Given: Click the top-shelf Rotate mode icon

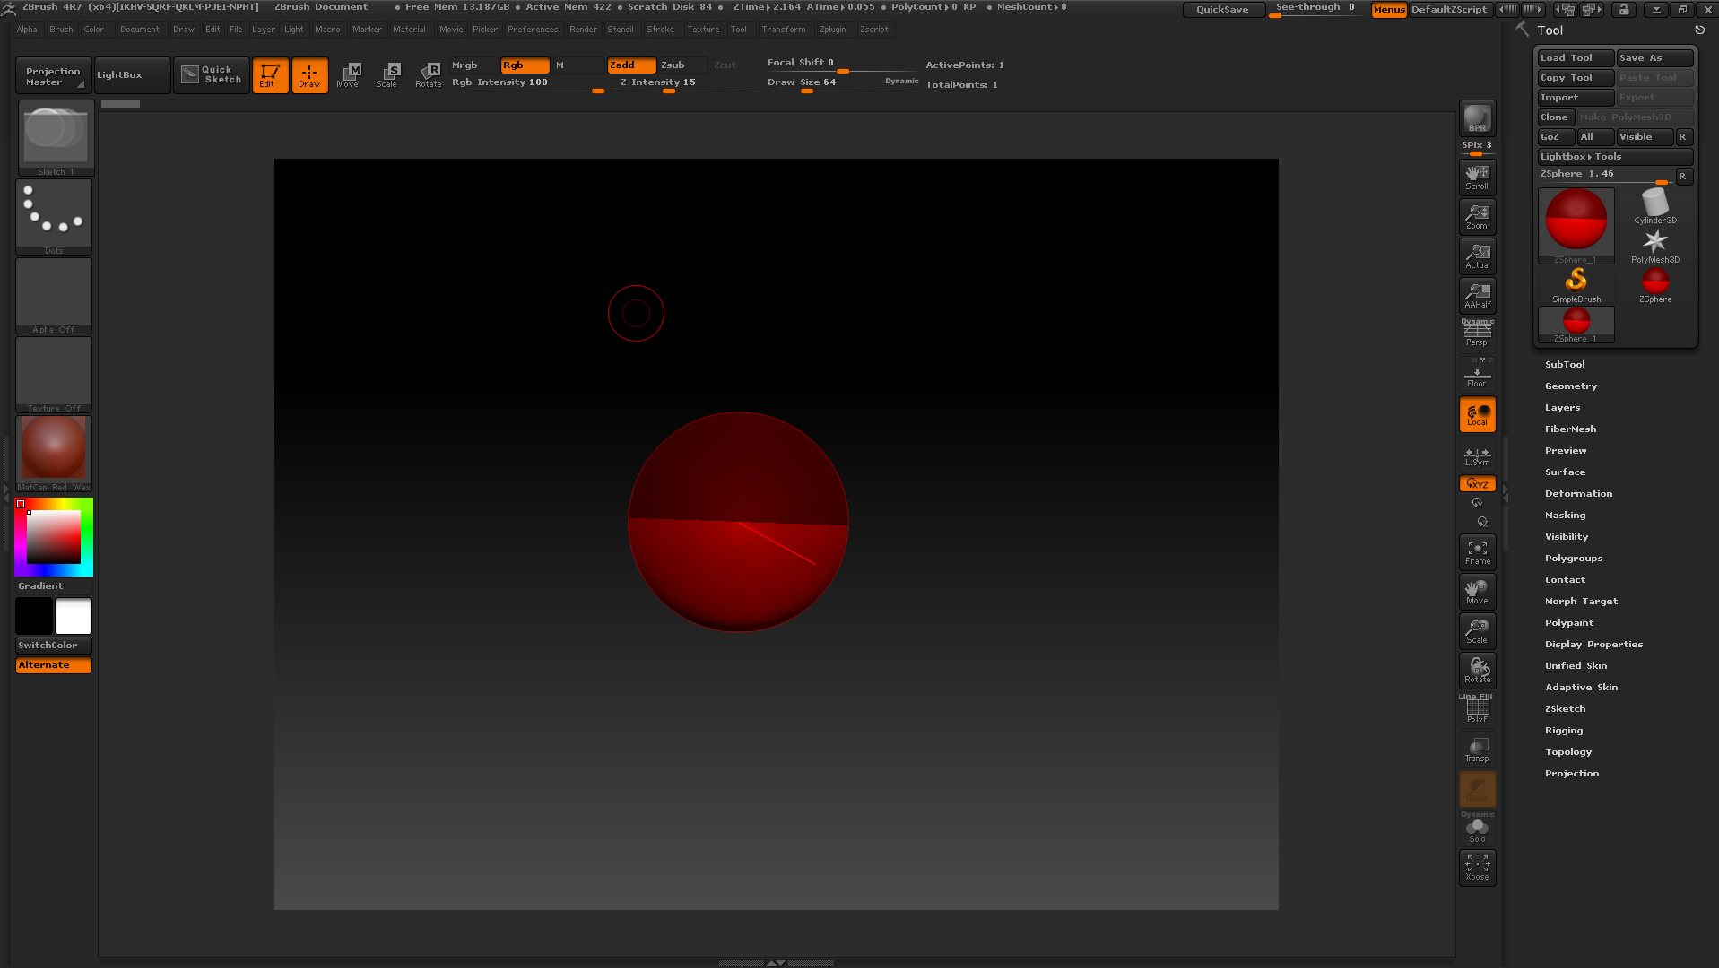Looking at the screenshot, I should [x=428, y=75].
